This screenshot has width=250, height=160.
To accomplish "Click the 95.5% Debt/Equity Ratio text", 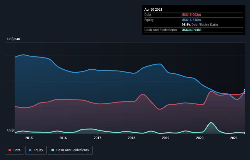I will 200,25.
